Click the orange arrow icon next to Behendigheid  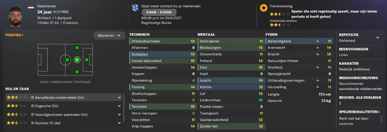click(317, 41)
